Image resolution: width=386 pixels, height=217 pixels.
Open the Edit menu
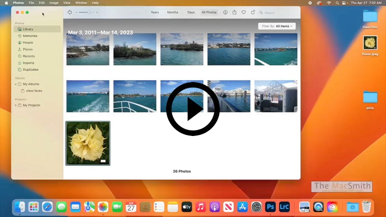click(x=41, y=3)
